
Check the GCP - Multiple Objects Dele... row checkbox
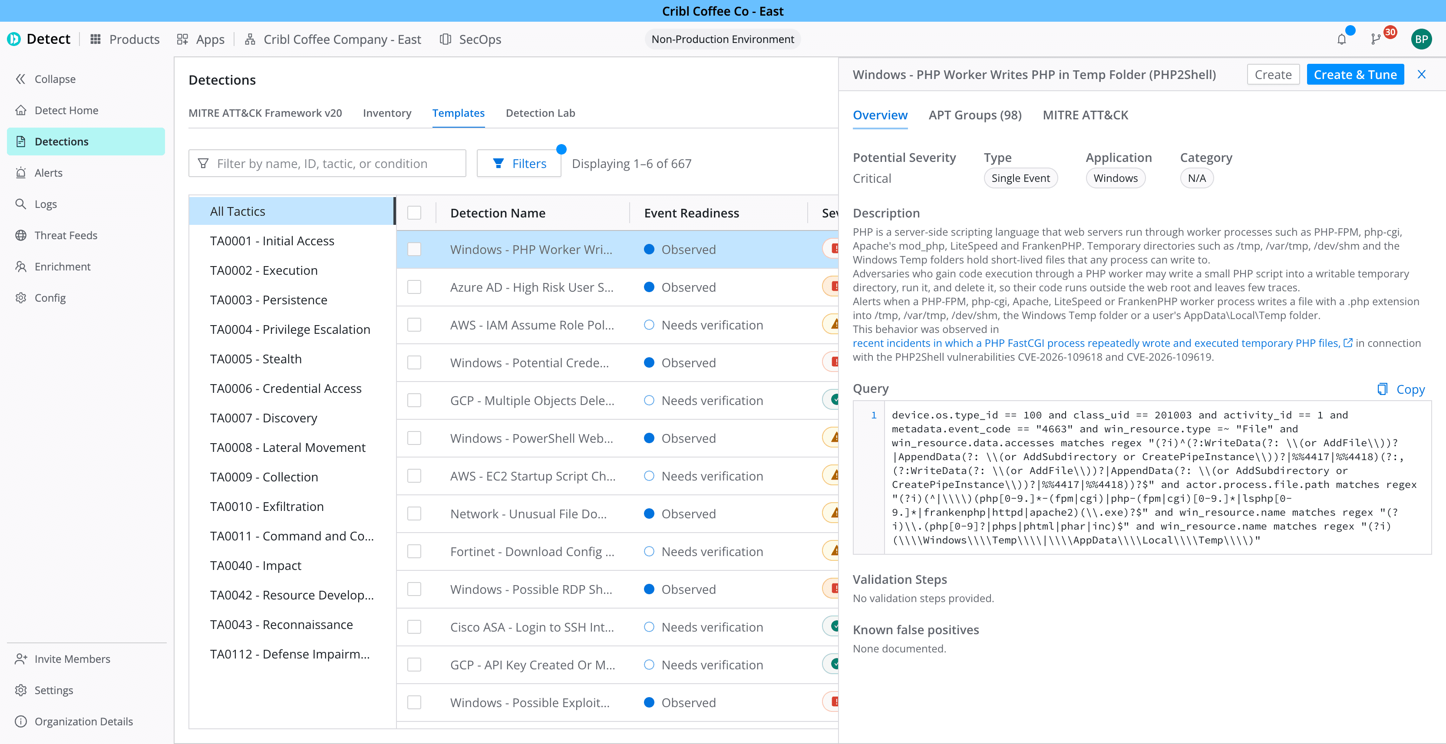point(414,401)
